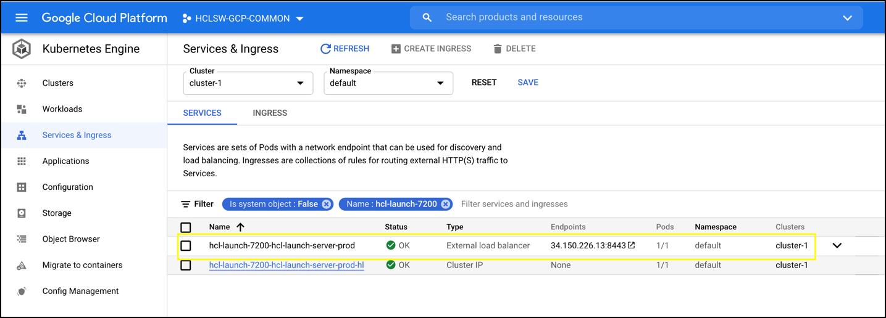Open the hamburger navigation menu
Image resolution: width=886 pixels, height=318 pixels.
click(22, 18)
